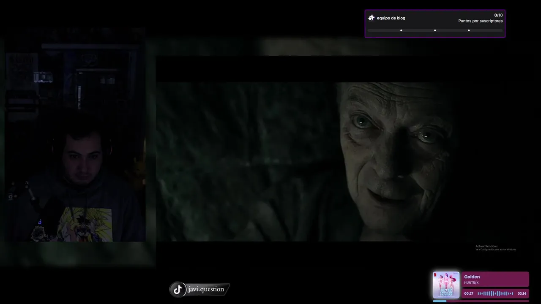This screenshot has height=304, width=541.
Task: Click the subscriber goal progress bar
Action: [435, 30]
